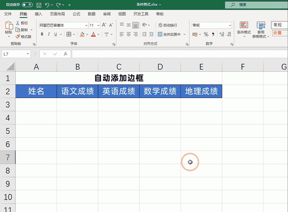The image size is (288, 212).
Task: Click the Increase Decimal icon
Action: coord(222,34)
